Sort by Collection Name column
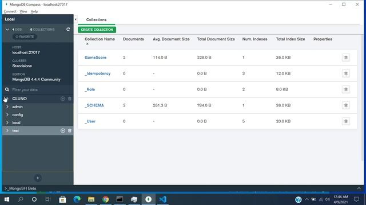 (100, 39)
